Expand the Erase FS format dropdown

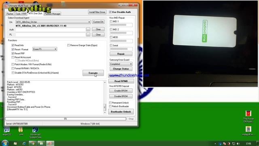coord(45,49)
